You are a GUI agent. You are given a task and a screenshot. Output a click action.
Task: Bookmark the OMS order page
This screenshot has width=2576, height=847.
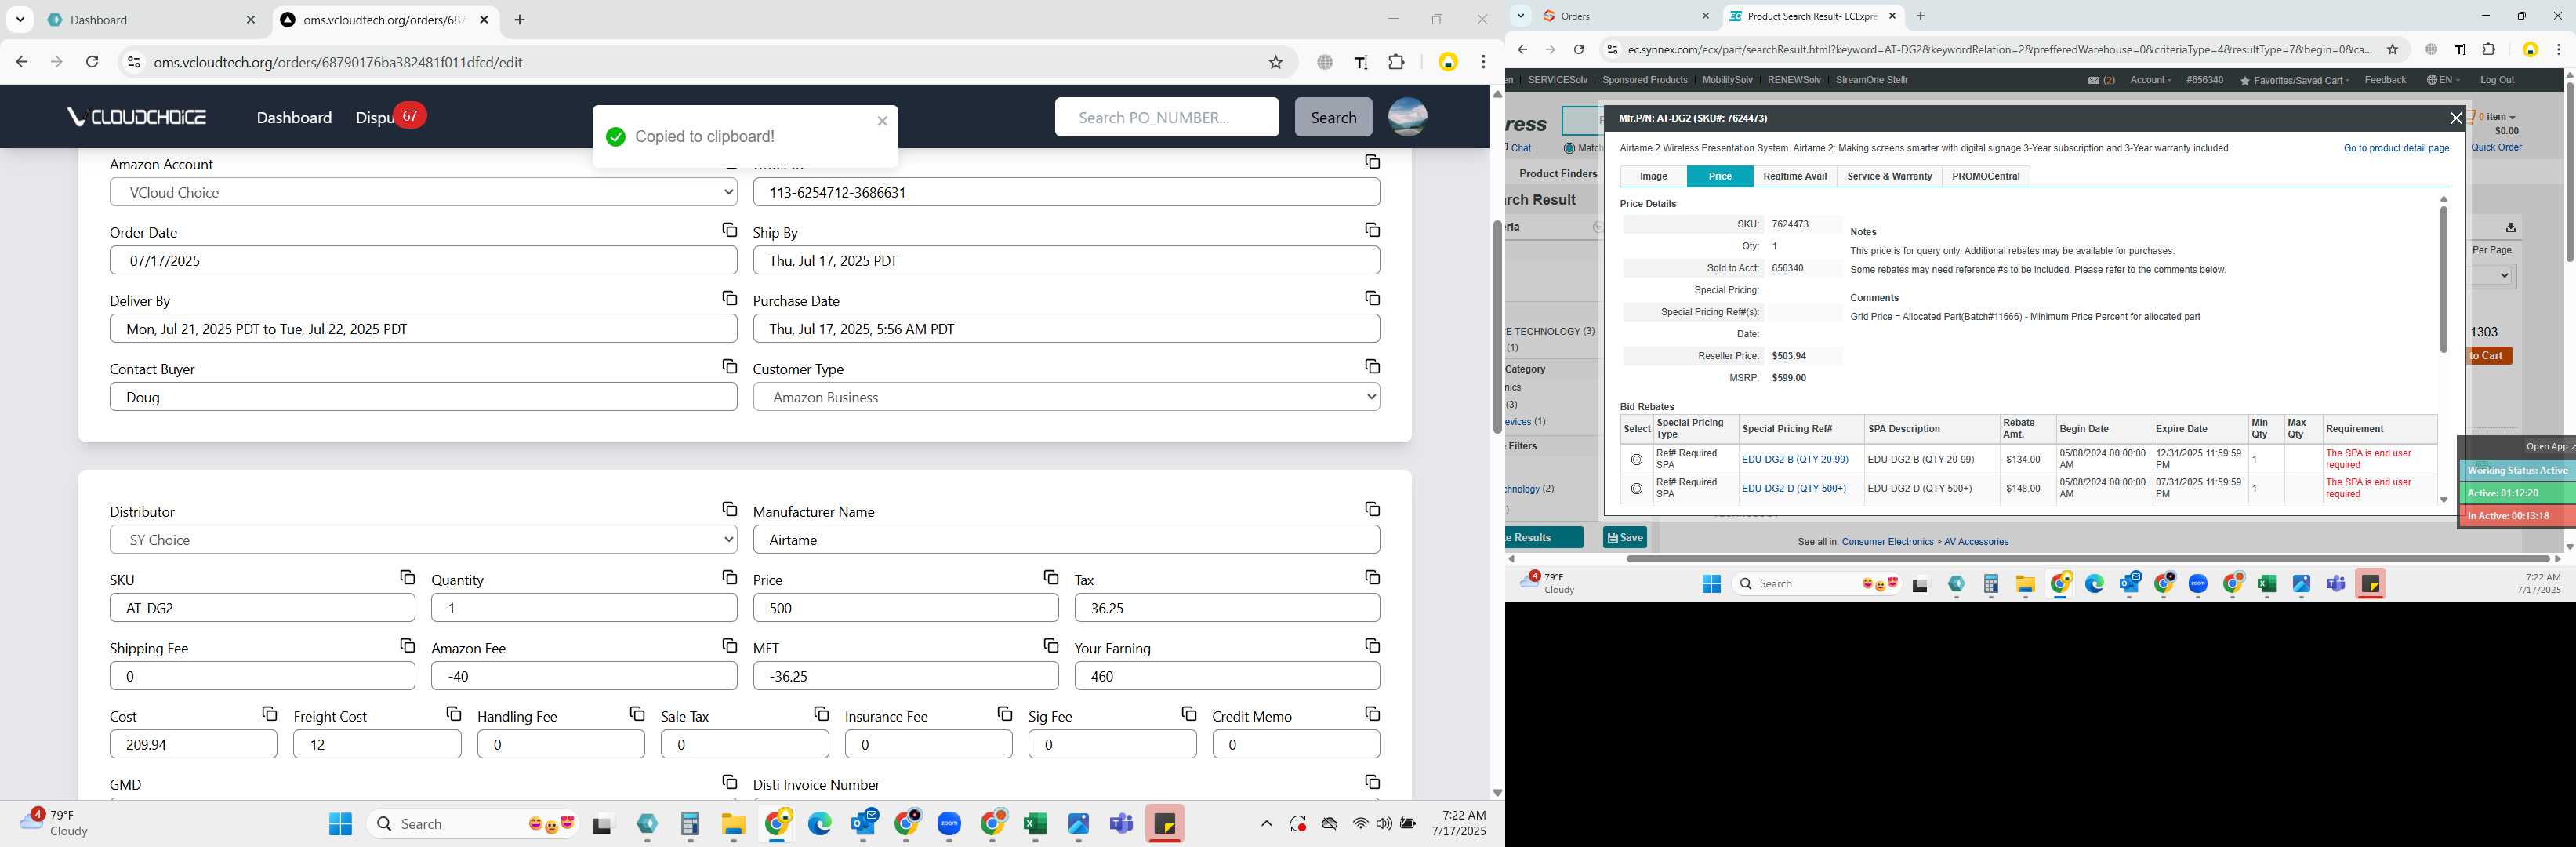[1275, 62]
